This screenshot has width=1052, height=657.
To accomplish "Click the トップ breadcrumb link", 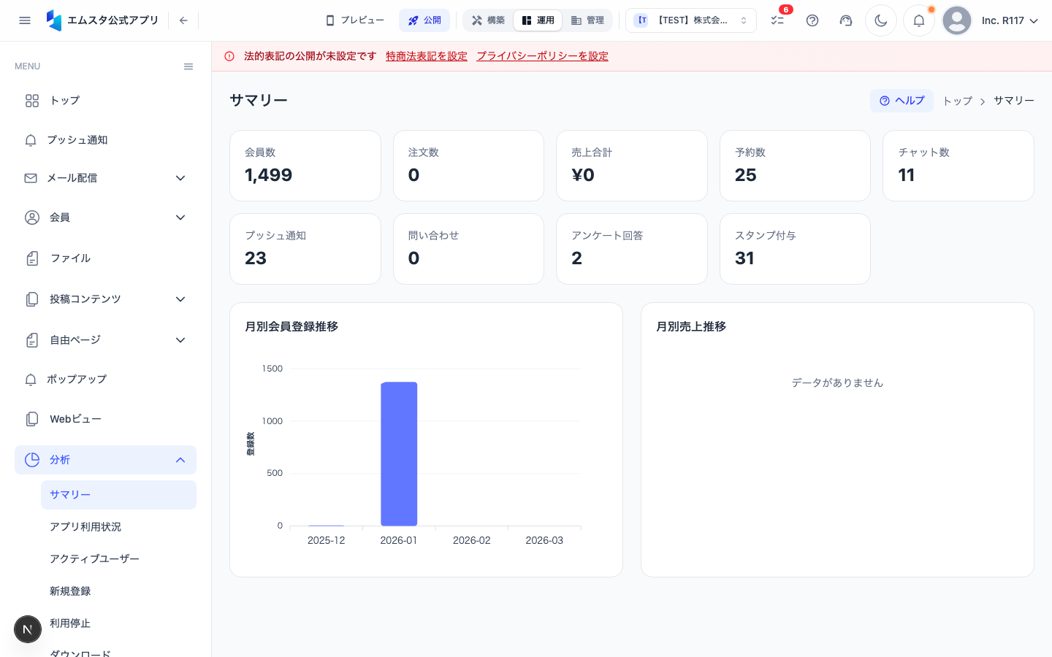I will click(x=957, y=101).
